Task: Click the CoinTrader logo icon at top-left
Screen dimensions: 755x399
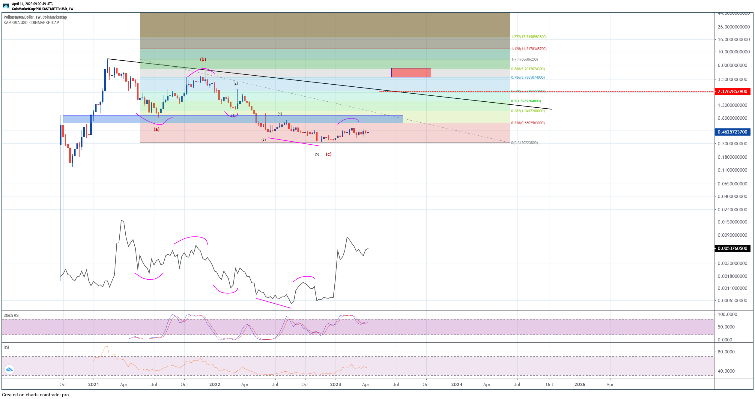Action: coord(6,6)
